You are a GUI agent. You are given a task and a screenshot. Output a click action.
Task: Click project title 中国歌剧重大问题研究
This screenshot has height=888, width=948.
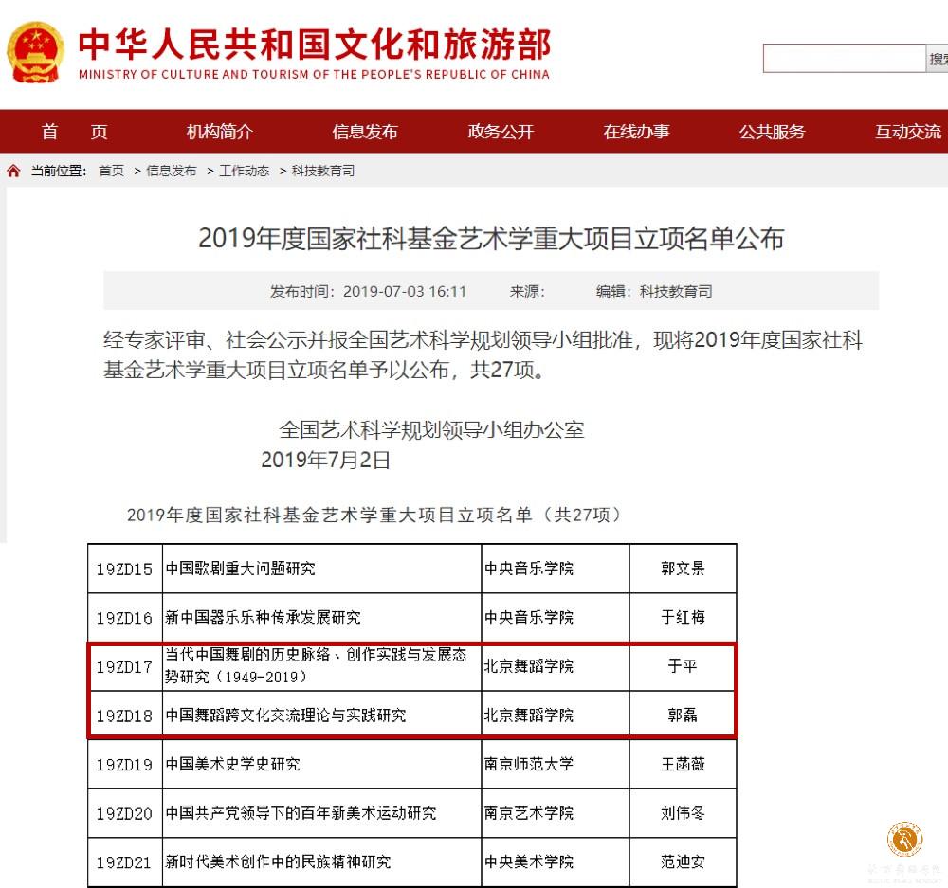(x=241, y=569)
